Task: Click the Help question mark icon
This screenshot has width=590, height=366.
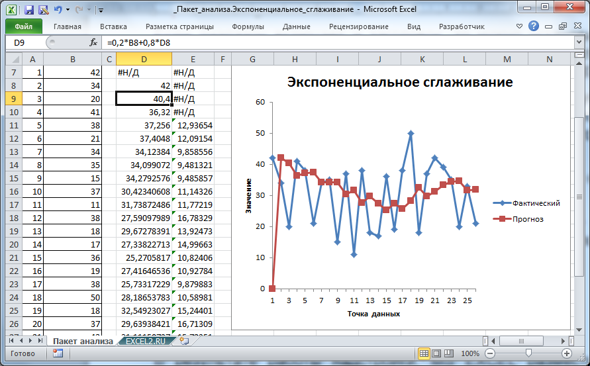Action: click(534, 26)
